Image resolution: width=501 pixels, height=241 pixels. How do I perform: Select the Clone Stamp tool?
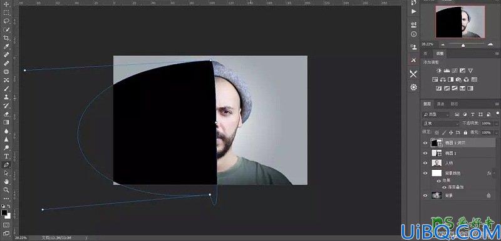coord(6,97)
